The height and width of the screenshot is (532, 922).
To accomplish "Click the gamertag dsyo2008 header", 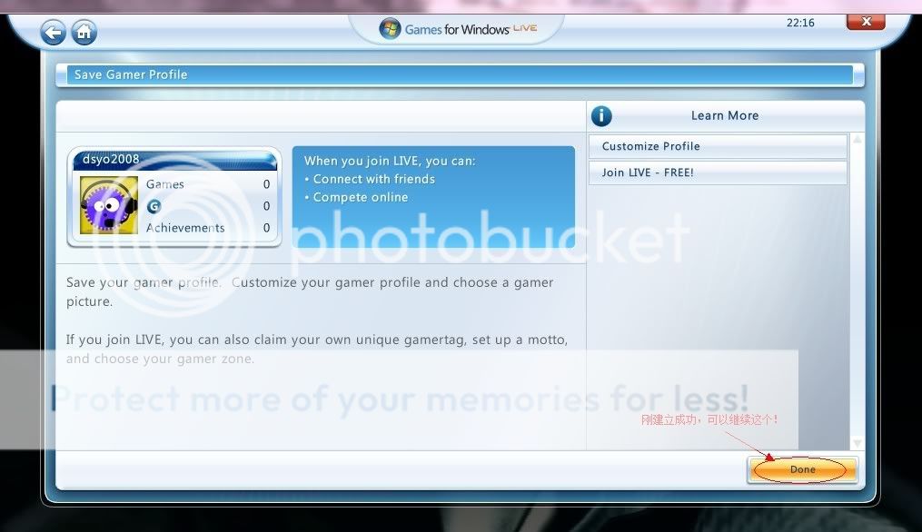I will [173, 160].
